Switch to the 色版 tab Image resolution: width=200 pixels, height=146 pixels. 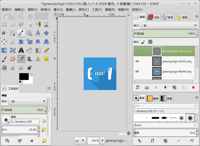pyautogui.click(x=153, y=17)
